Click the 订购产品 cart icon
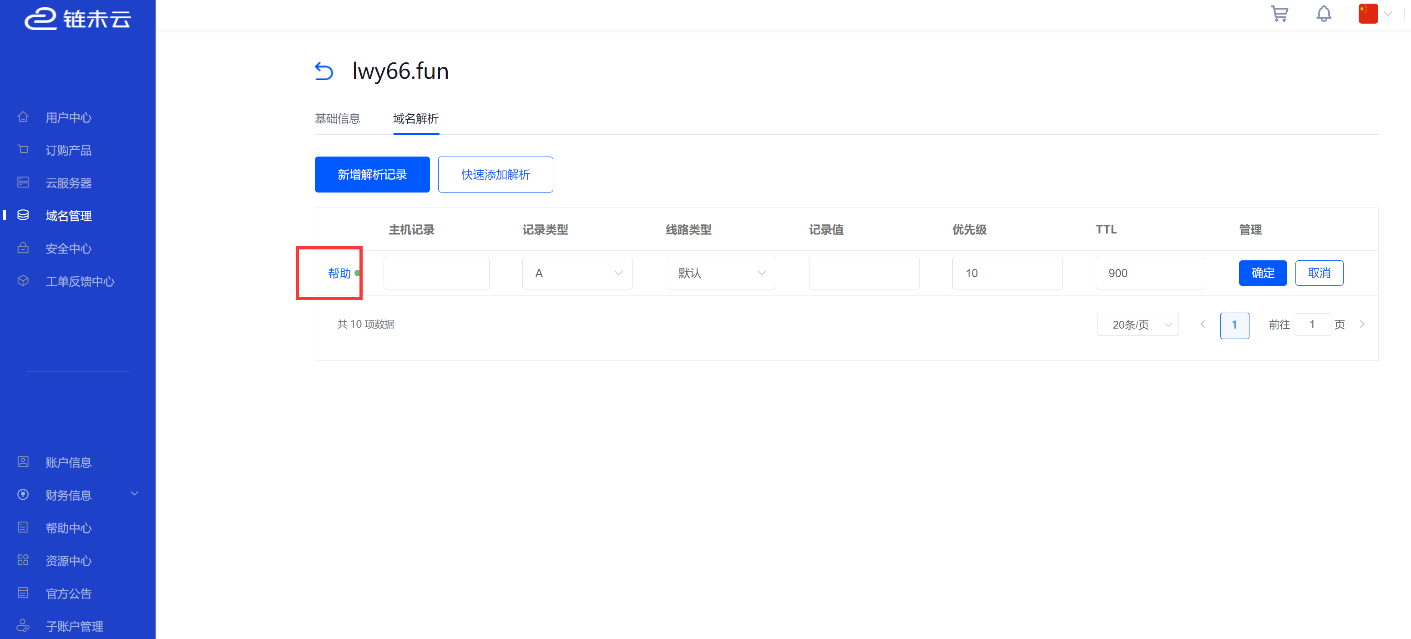 tap(23, 150)
